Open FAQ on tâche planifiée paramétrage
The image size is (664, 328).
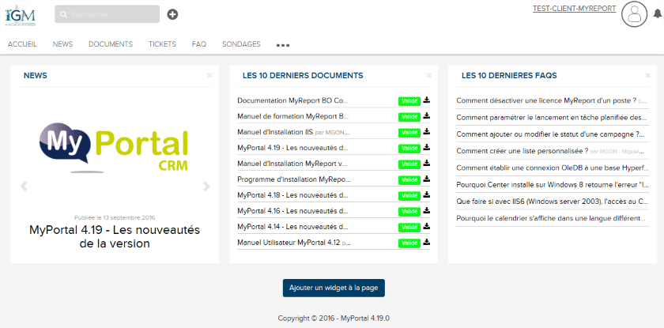point(552,117)
